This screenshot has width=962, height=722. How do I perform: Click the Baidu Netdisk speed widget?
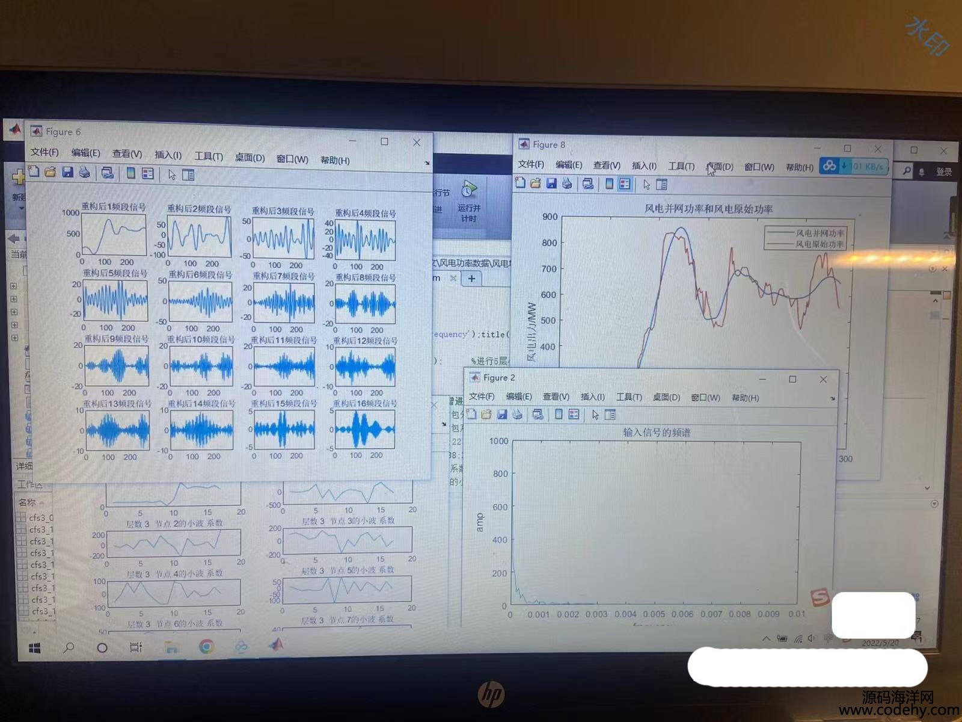854,165
